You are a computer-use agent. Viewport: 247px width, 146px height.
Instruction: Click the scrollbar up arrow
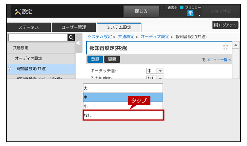coord(236,45)
